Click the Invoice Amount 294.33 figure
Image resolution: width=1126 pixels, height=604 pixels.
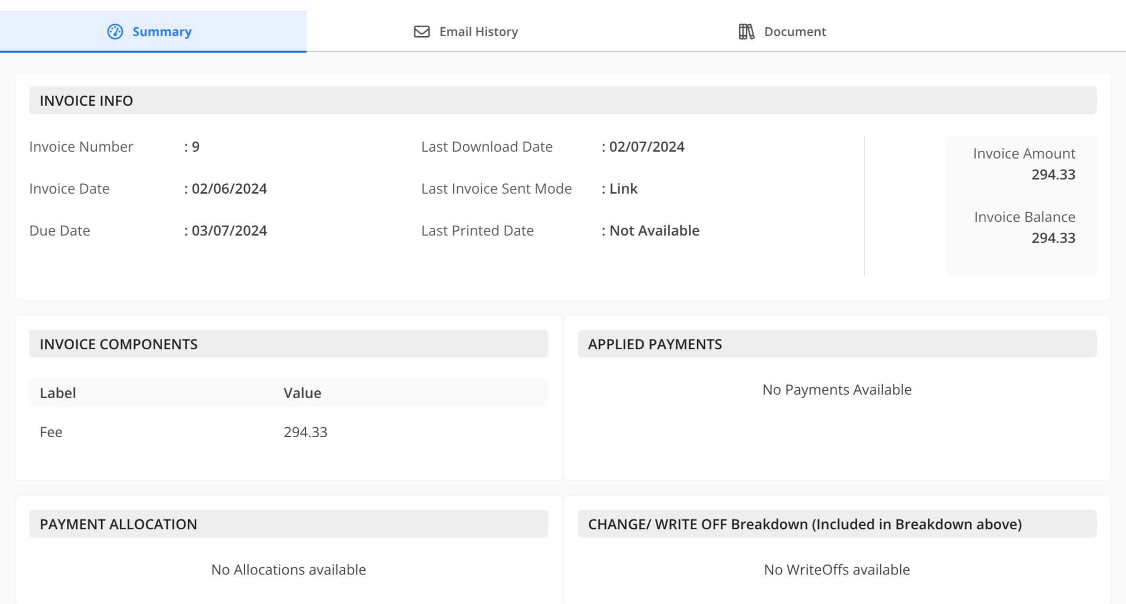pos(1053,175)
